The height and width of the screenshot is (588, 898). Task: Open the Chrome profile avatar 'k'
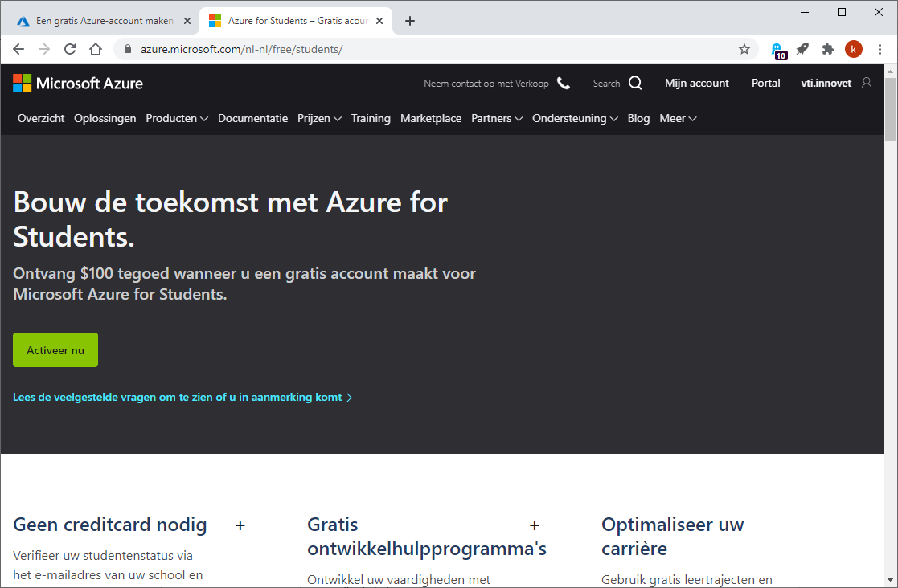click(x=853, y=49)
